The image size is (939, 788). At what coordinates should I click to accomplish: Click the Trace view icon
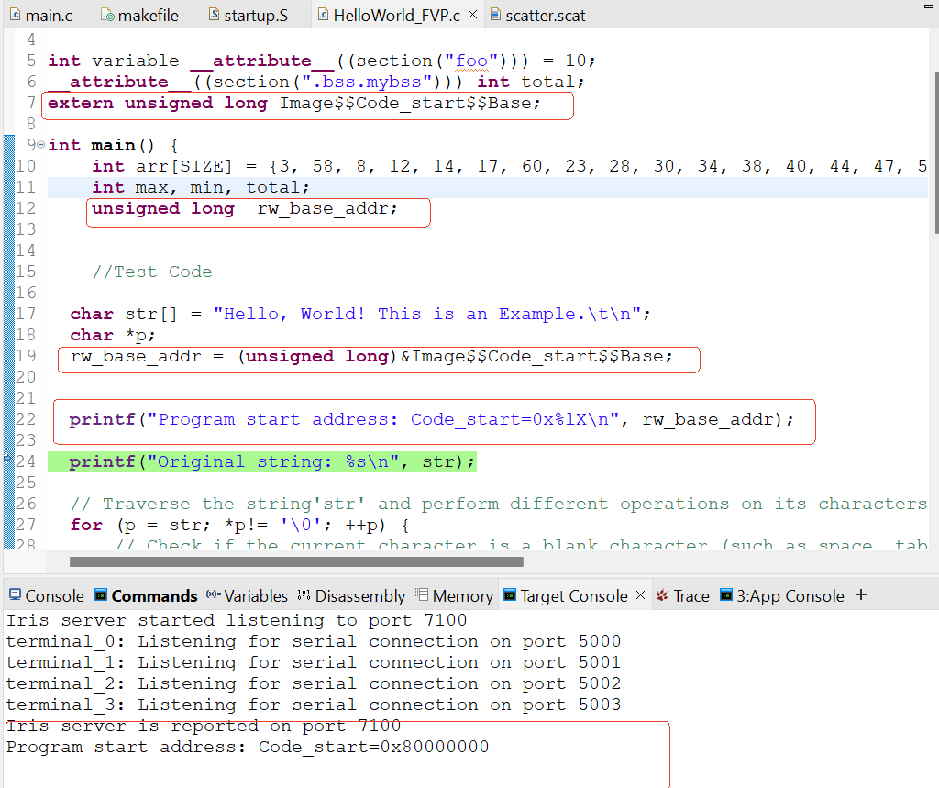pos(662,596)
